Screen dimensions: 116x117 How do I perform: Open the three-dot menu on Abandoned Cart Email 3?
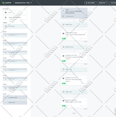[x=86, y=77]
